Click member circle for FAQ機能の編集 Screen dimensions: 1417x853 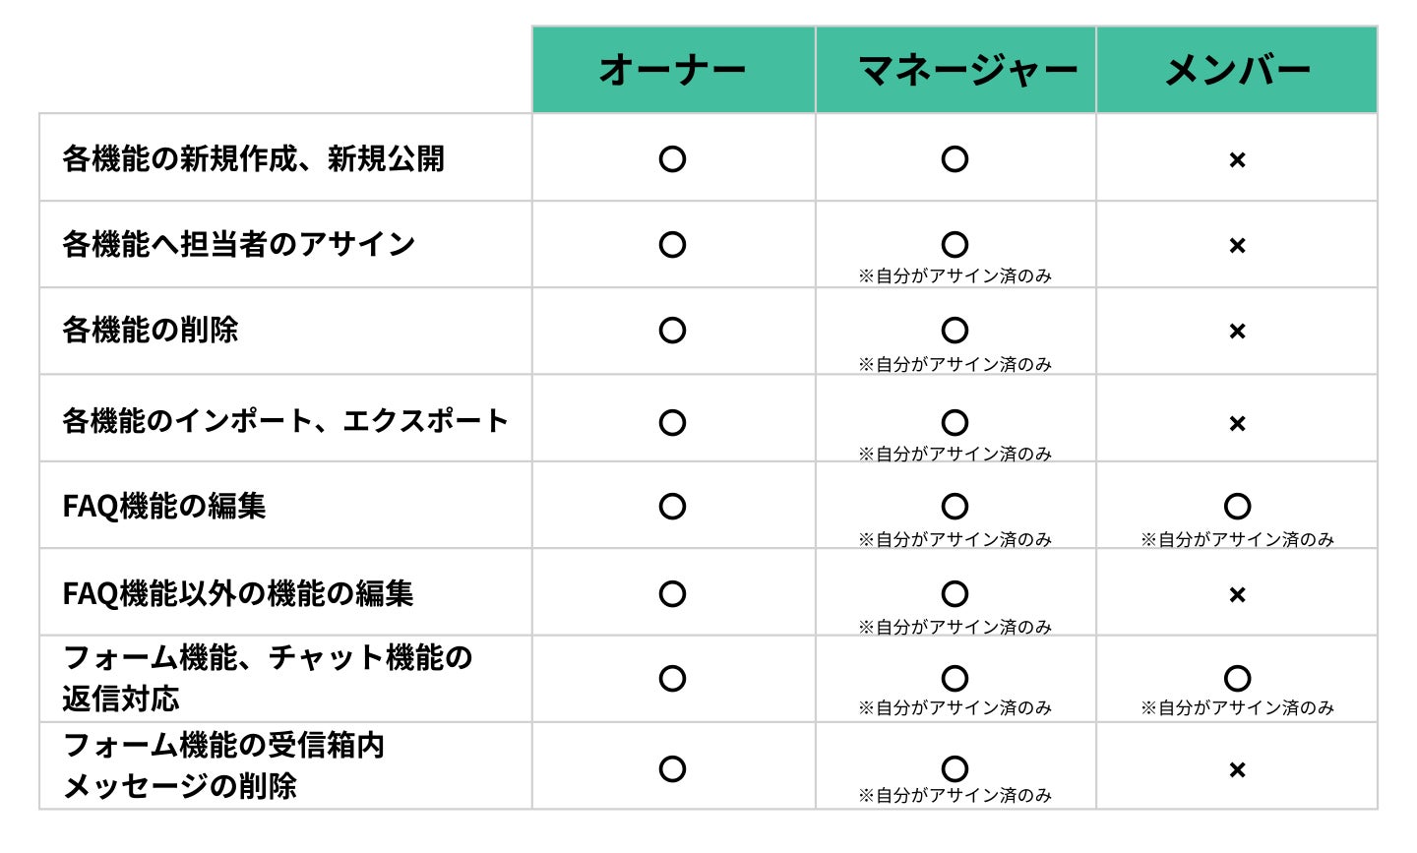(x=1237, y=507)
